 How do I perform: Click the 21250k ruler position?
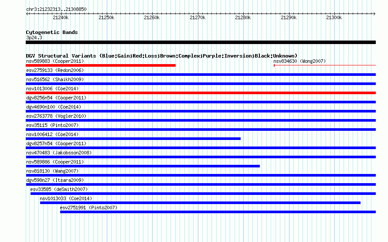tap(106, 17)
